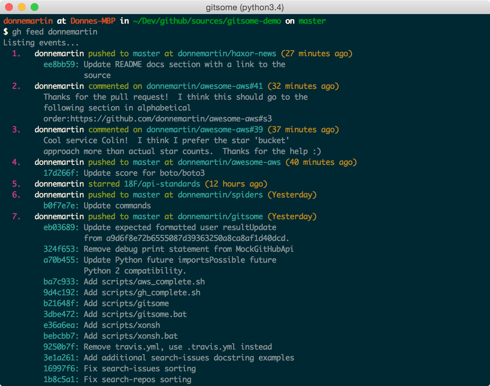The height and width of the screenshot is (386, 490).
Task: Click text 'Add scripts/gh_complete.sh'
Action: [142, 293]
